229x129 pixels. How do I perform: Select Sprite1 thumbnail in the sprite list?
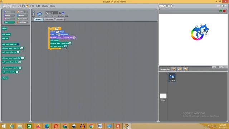(x=172, y=78)
